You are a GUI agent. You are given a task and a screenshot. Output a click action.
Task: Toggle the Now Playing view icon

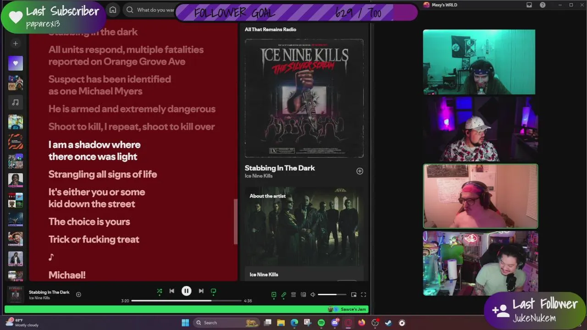coord(274,295)
